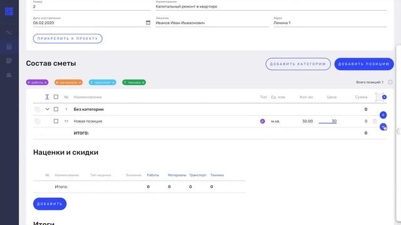Image resolution: width=401 pixels, height=225 pixels.
Task: Toggle the header select-all checkbox
Action: tap(56, 97)
